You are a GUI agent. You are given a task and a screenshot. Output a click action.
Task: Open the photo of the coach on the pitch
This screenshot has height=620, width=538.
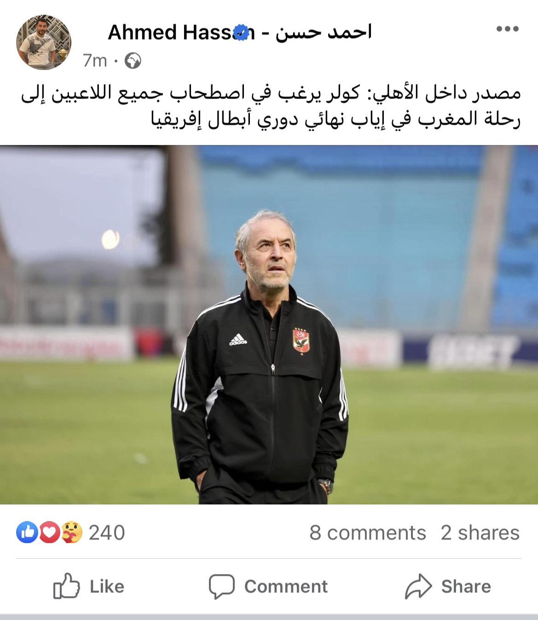269,324
